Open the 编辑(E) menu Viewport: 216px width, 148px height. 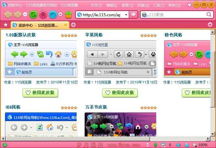(x=112, y=5)
